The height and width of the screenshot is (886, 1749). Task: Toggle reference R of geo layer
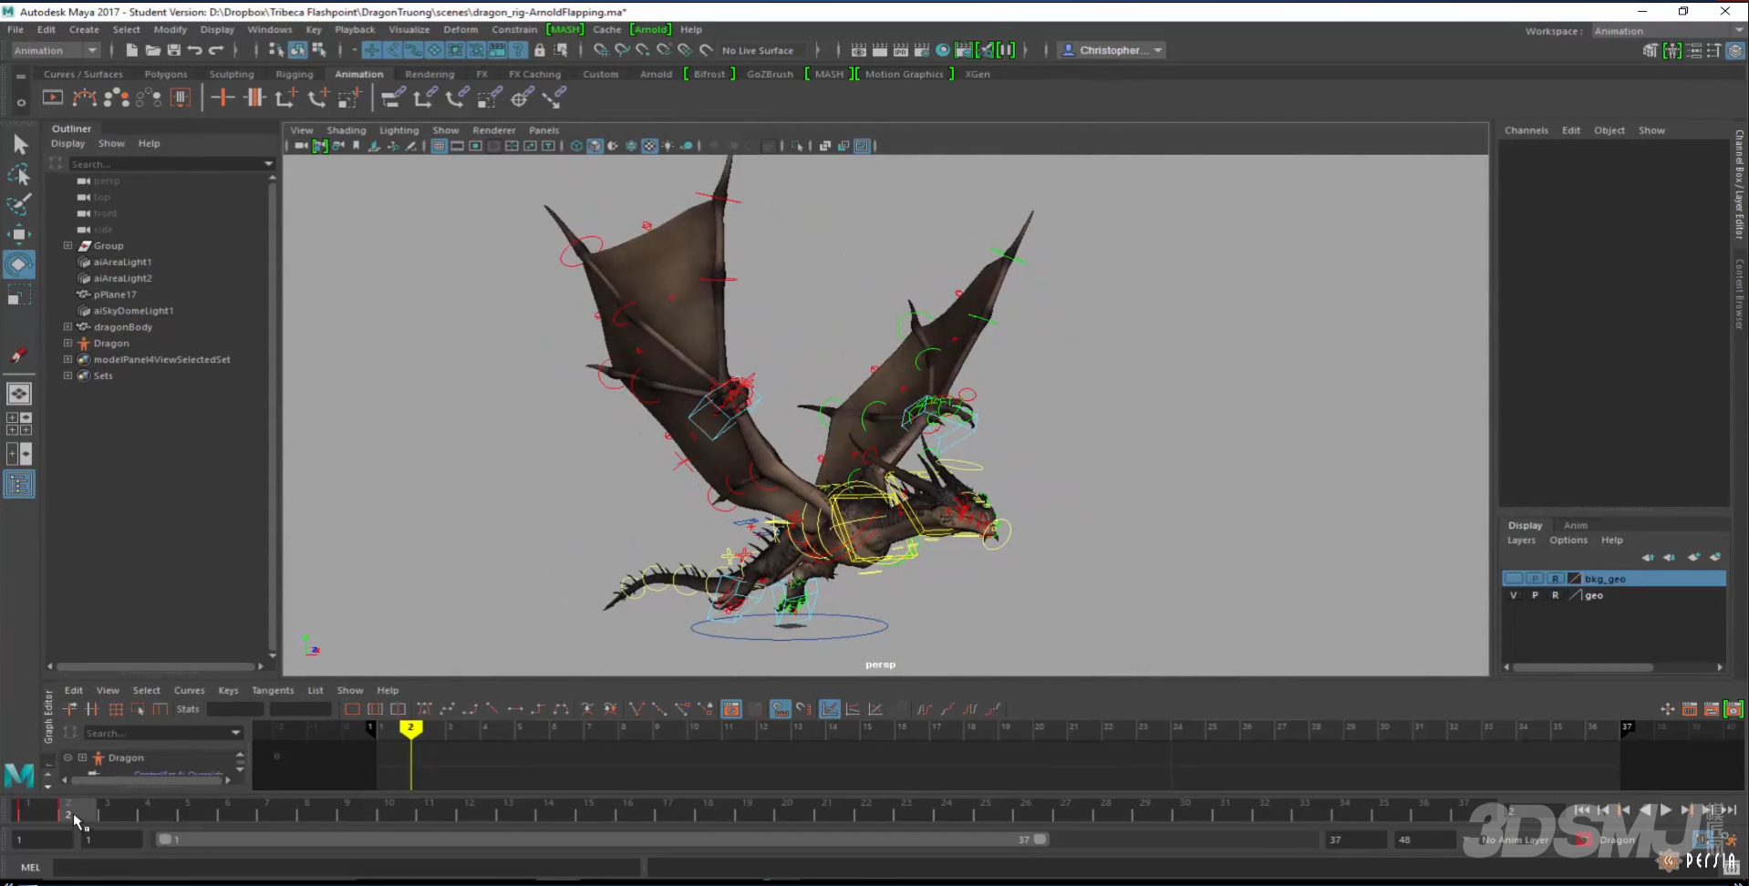tap(1556, 595)
